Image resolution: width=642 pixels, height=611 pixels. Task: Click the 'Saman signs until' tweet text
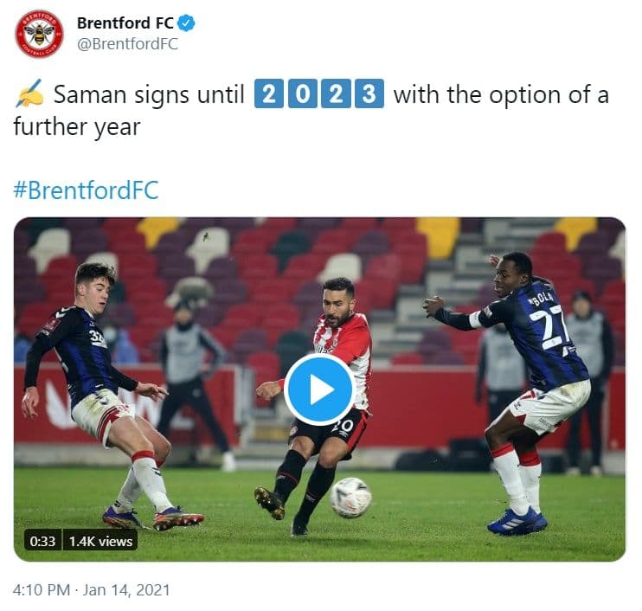pos(150,94)
